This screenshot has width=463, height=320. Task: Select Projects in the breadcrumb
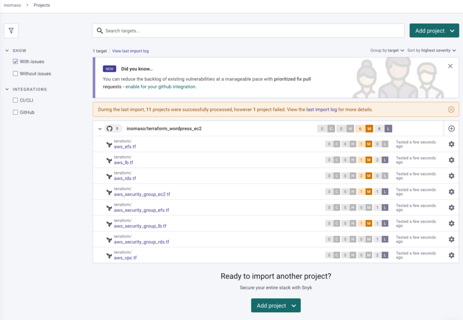(41, 5)
